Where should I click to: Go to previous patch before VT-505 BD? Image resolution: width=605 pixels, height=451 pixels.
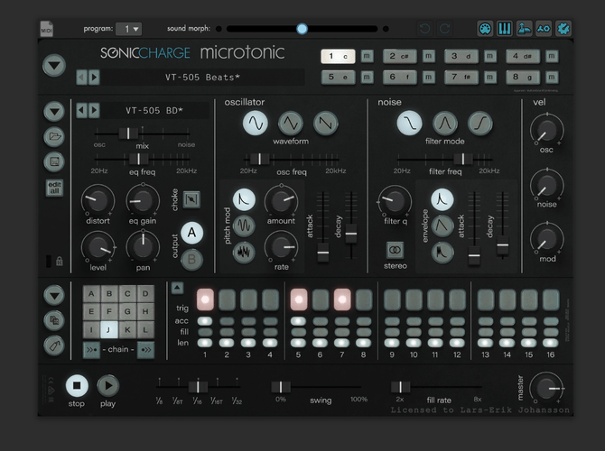click(81, 111)
